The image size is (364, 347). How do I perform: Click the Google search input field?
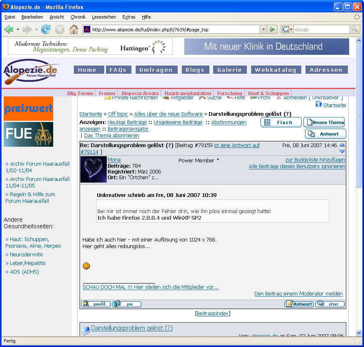tap(321, 30)
